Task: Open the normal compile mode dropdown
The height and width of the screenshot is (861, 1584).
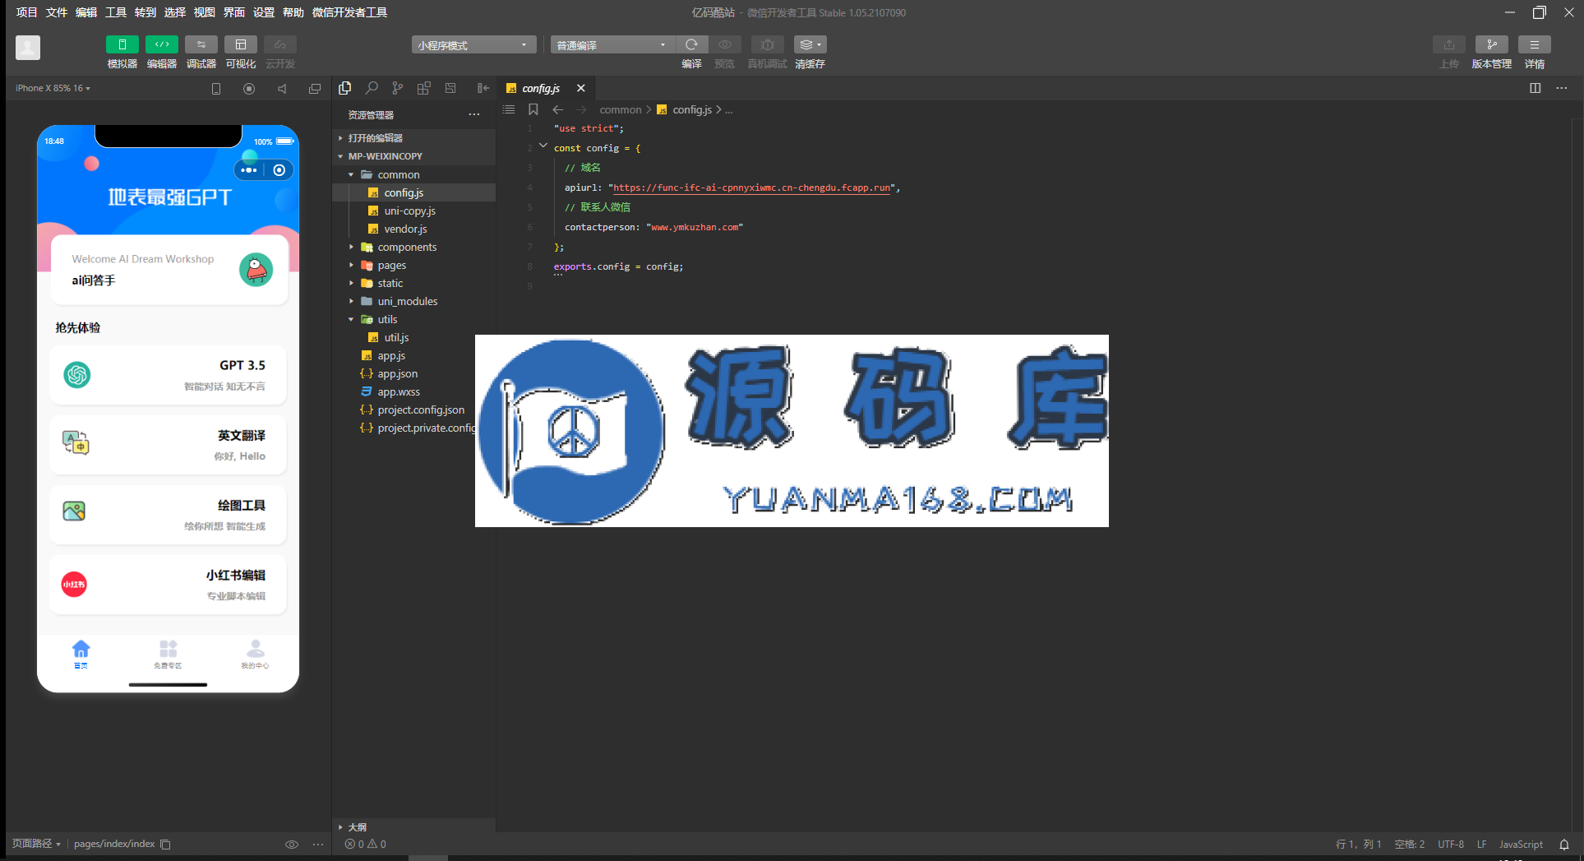Action: (612, 44)
